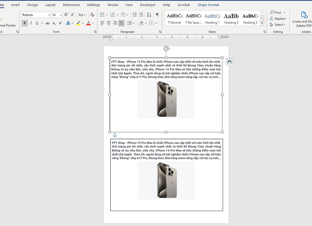Toggle Bold formatting off
Screen dimensions: 312x226
tap(25, 23)
